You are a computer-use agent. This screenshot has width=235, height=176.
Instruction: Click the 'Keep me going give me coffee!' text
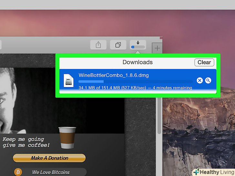tap(26, 142)
